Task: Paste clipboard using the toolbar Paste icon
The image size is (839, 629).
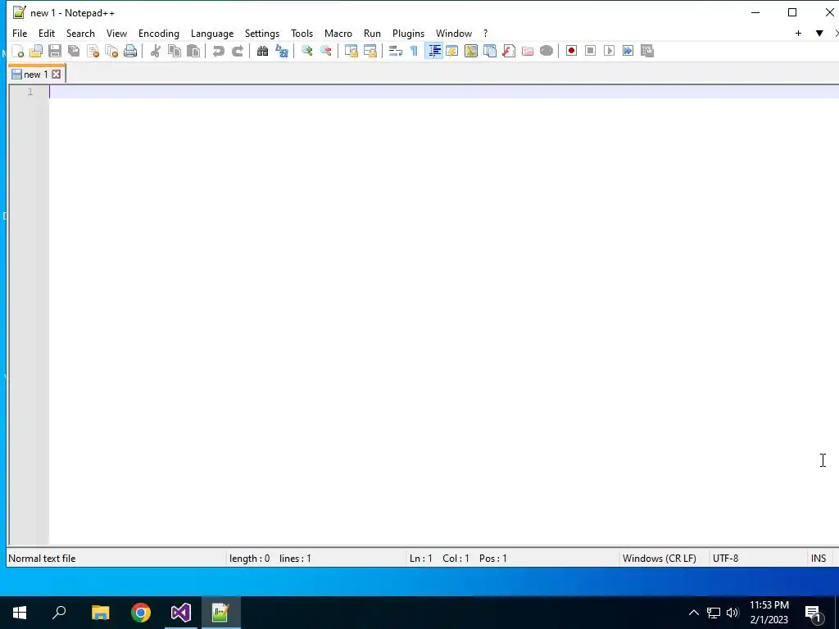Action: point(193,51)
